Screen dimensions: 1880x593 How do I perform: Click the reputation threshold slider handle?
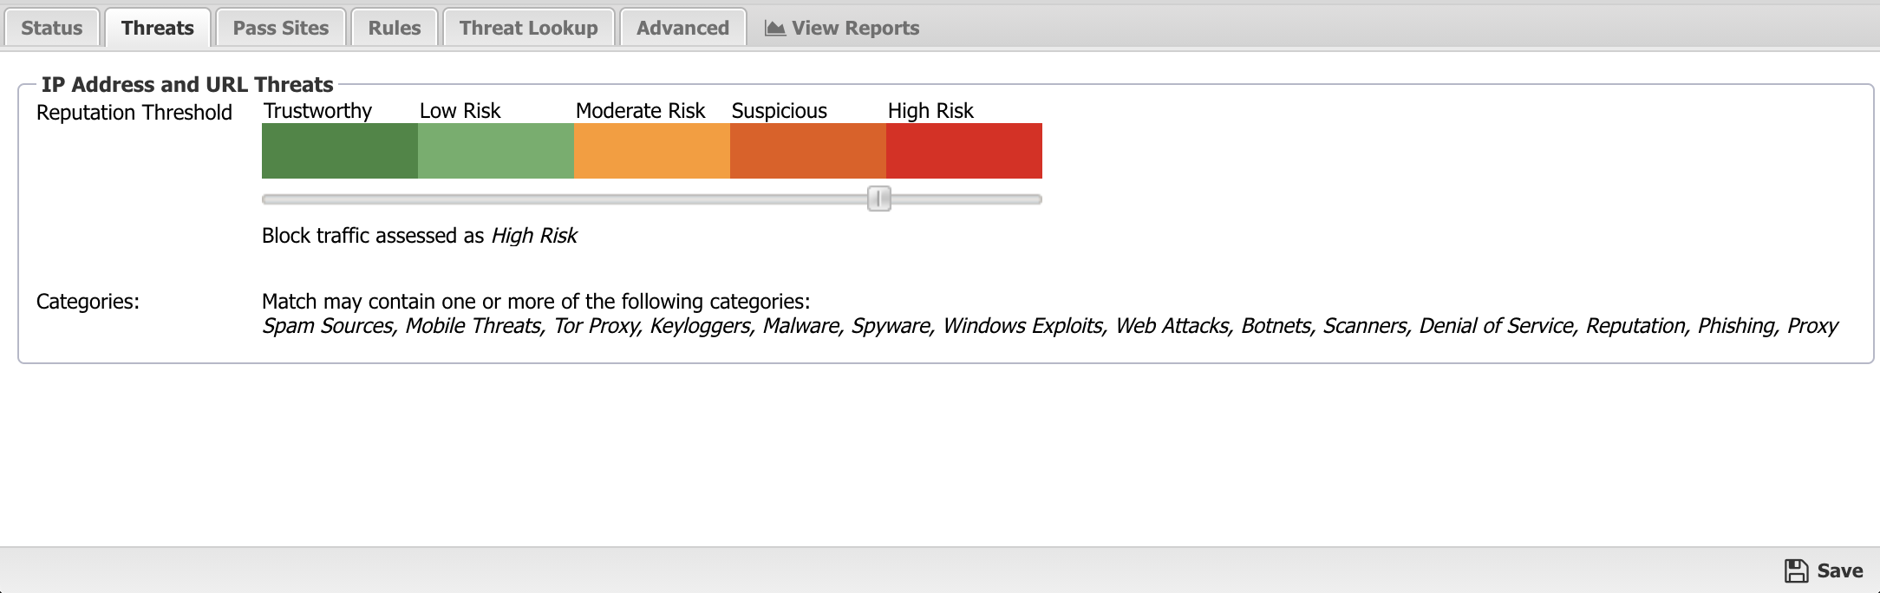pyautogui.click(x=879, y=199)
